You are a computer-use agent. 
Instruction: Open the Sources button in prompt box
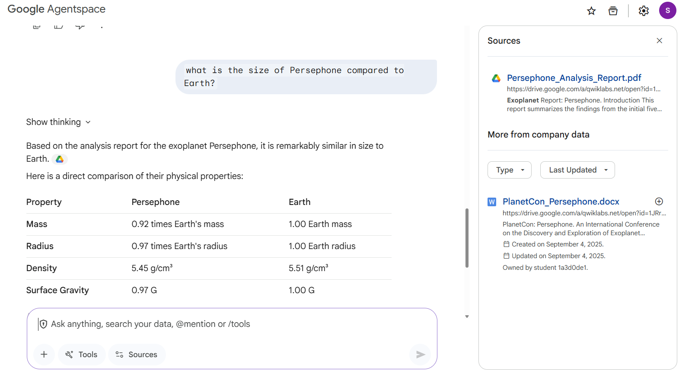137,355
